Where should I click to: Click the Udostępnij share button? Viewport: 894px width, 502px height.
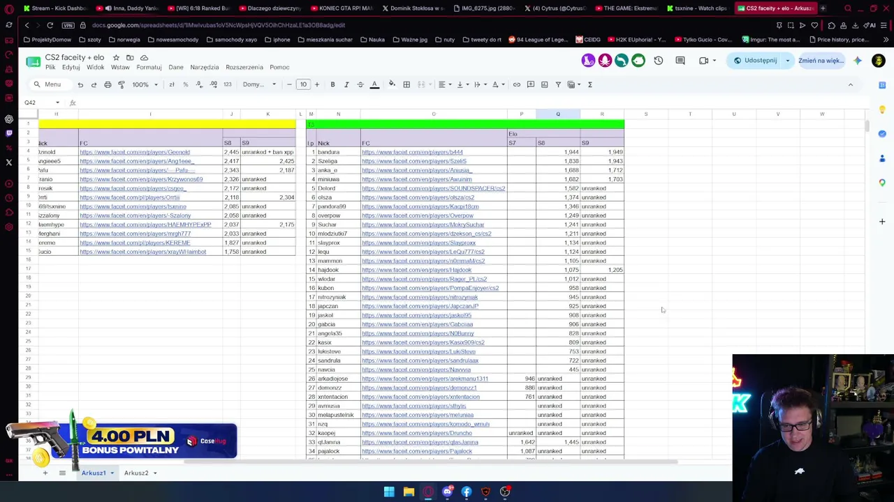click(755, 61)
